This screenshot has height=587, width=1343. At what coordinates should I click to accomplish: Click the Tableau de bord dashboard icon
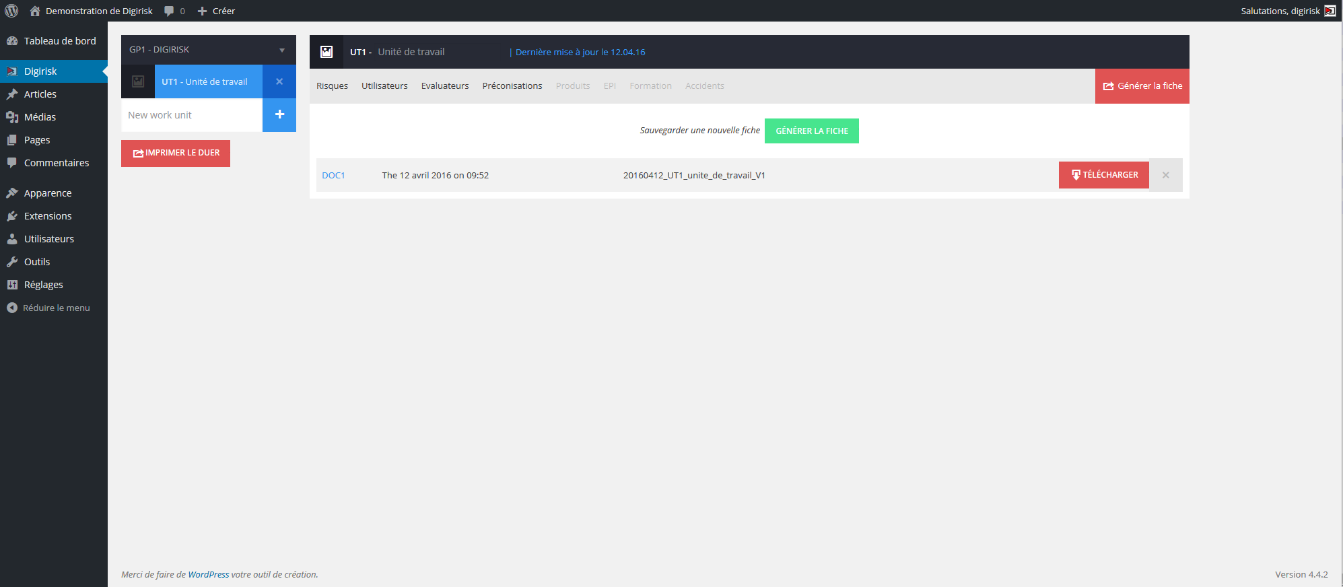12,41
